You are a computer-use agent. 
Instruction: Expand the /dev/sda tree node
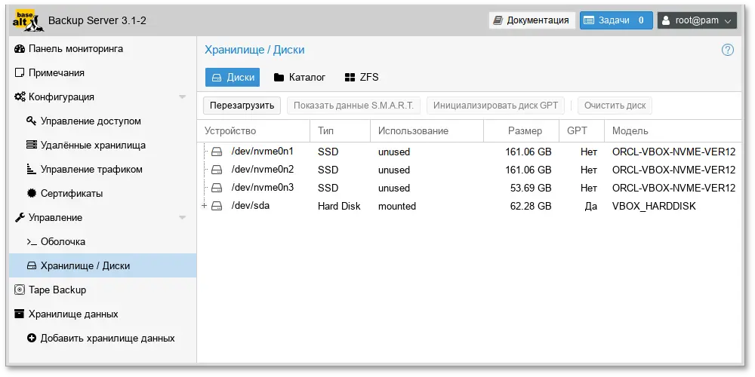point(204,206)
